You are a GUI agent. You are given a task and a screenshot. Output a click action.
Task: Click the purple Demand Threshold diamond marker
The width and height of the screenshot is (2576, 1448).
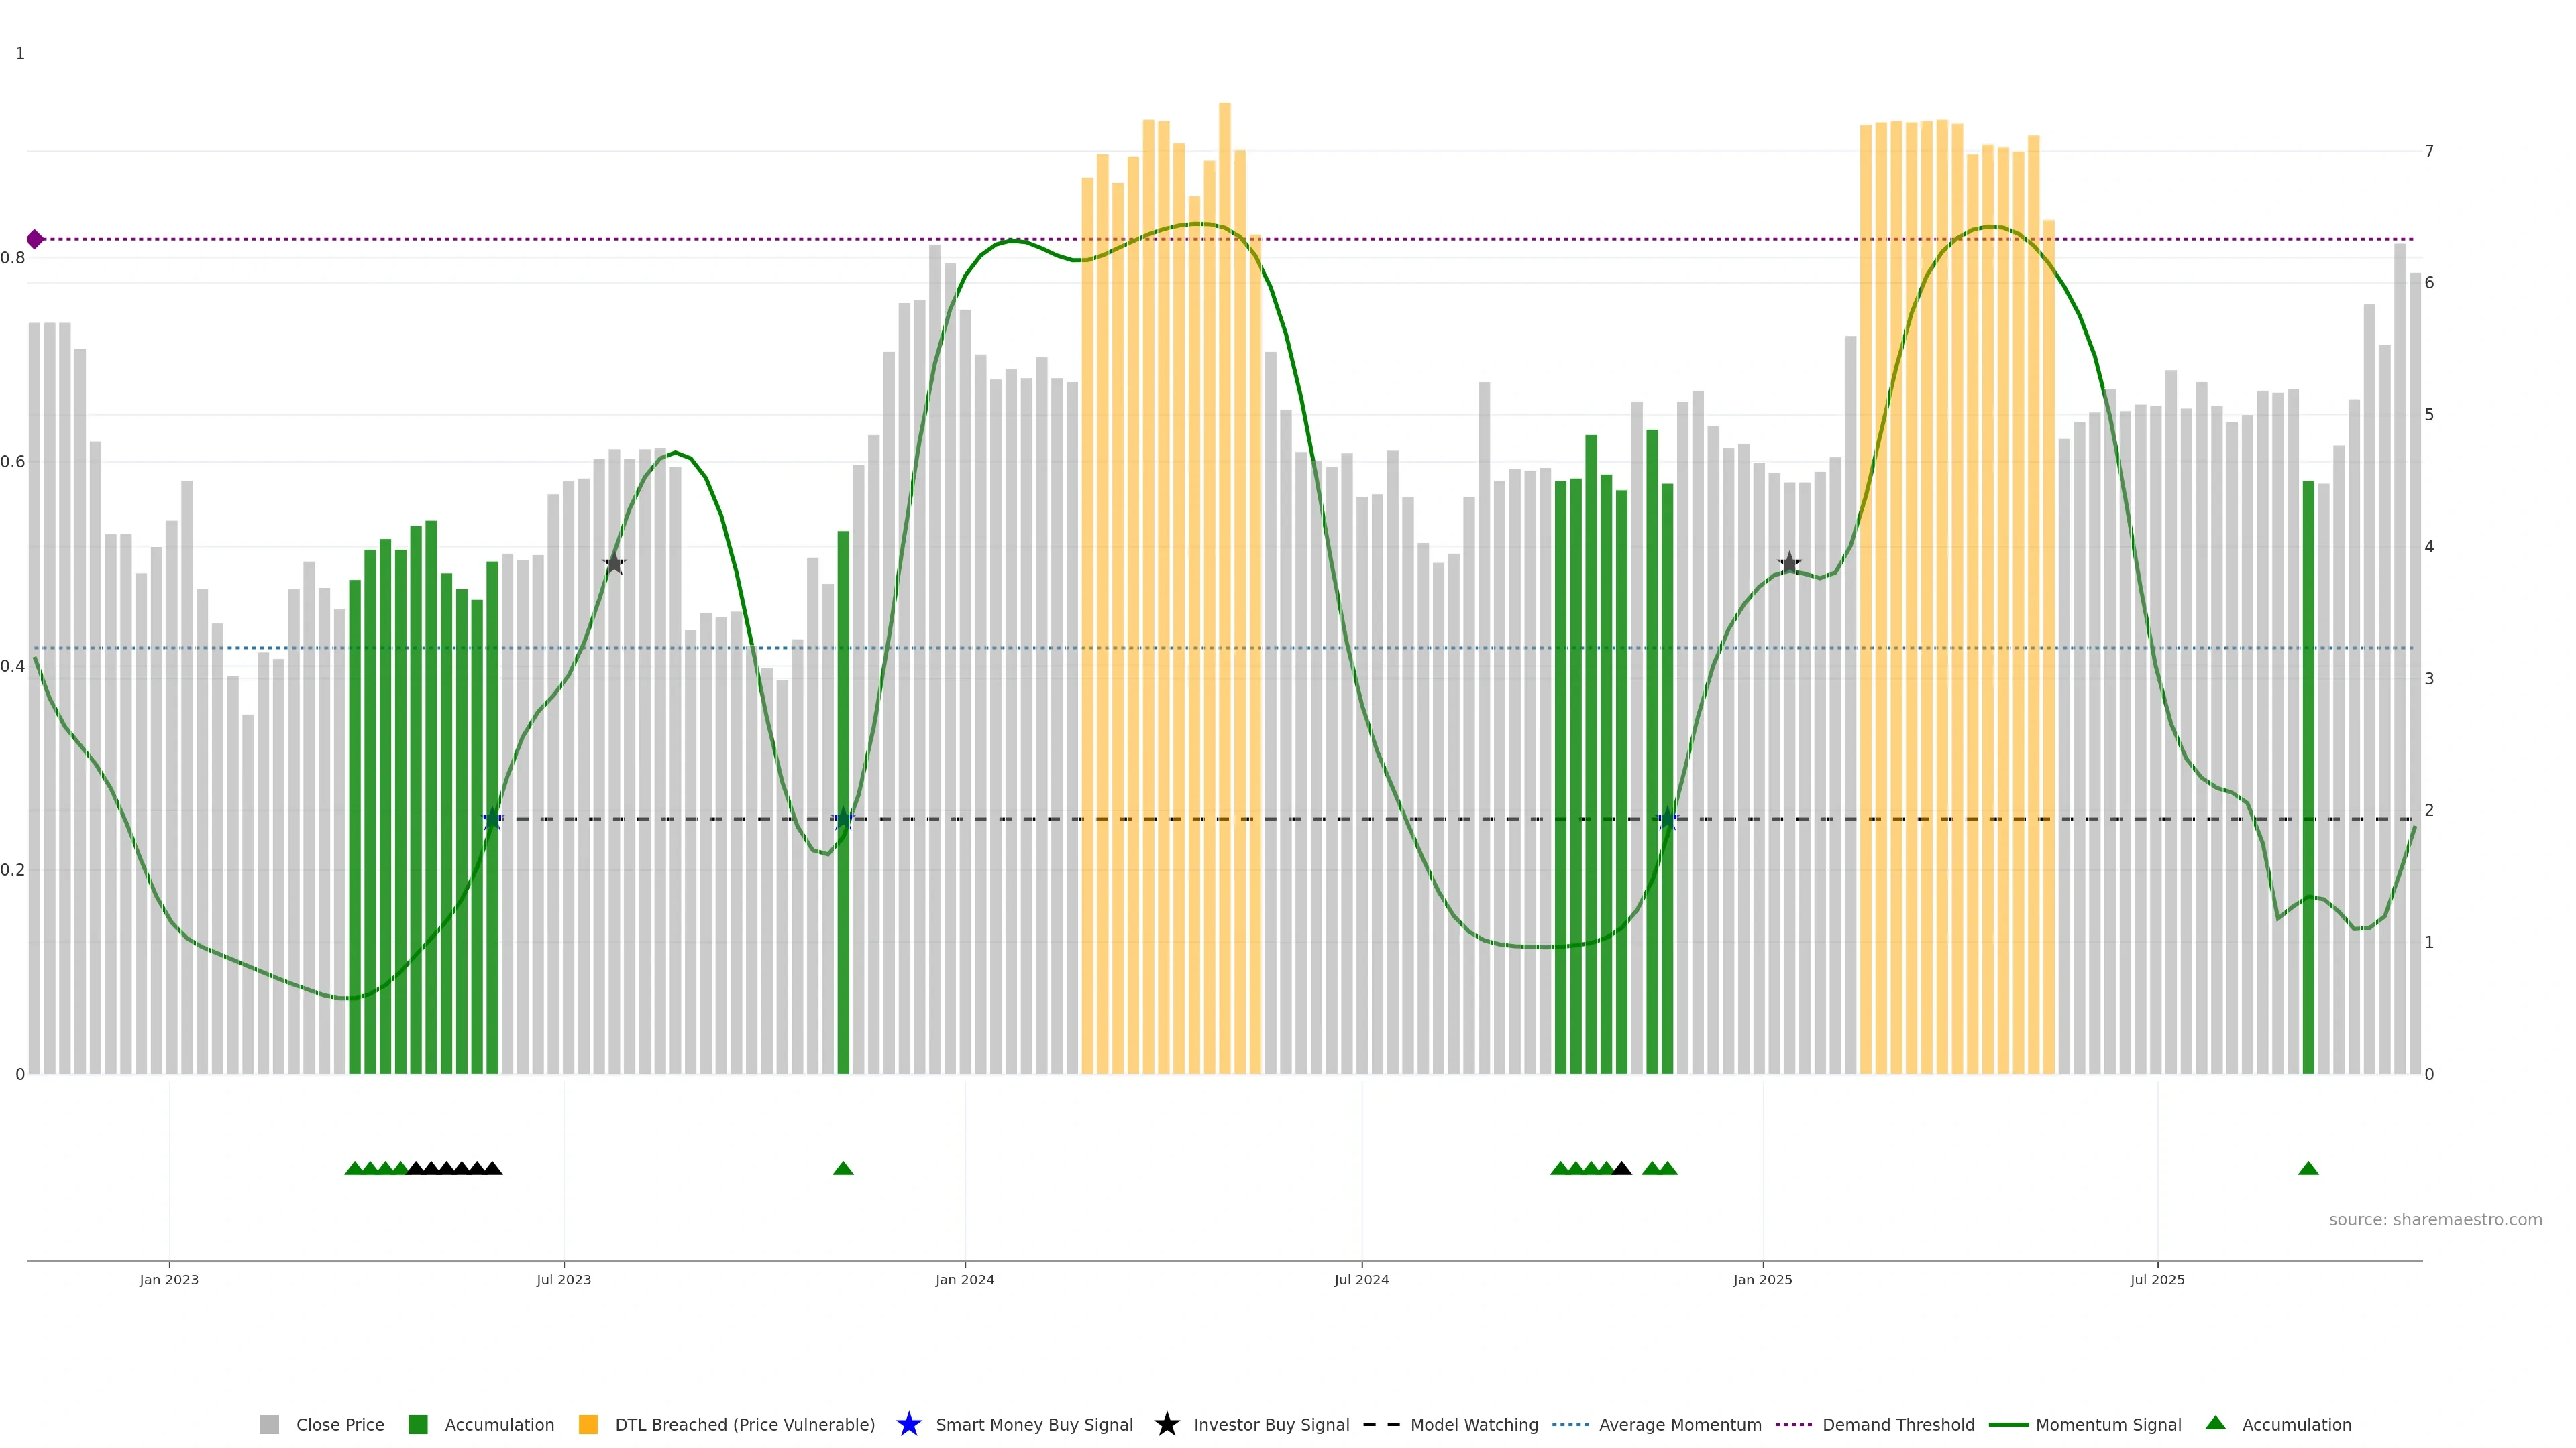(x=35, y=239)
